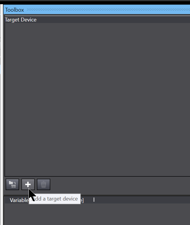
Task: Click the empty variable table area below the headers
Action: pos(97,214)
